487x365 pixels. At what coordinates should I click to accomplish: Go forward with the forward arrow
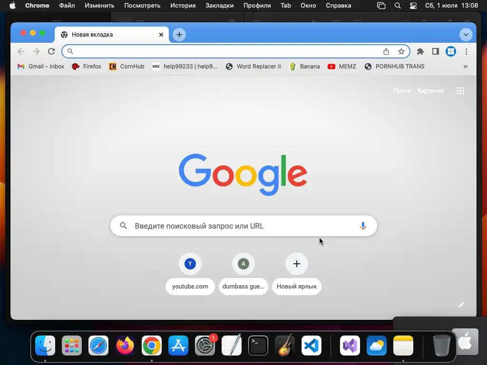click(36, 51)
